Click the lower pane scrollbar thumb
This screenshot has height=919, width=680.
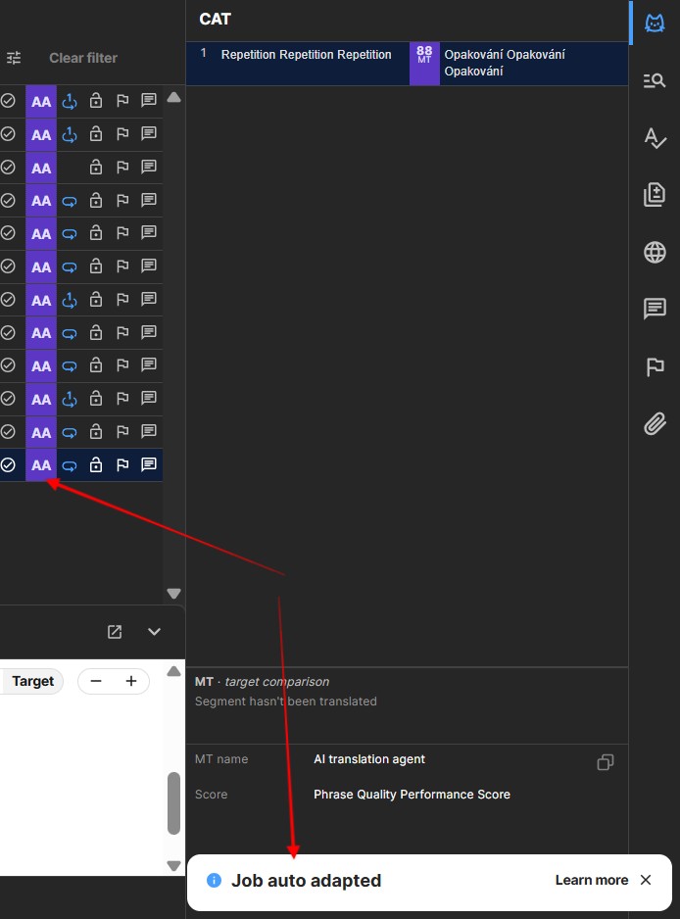173,803
